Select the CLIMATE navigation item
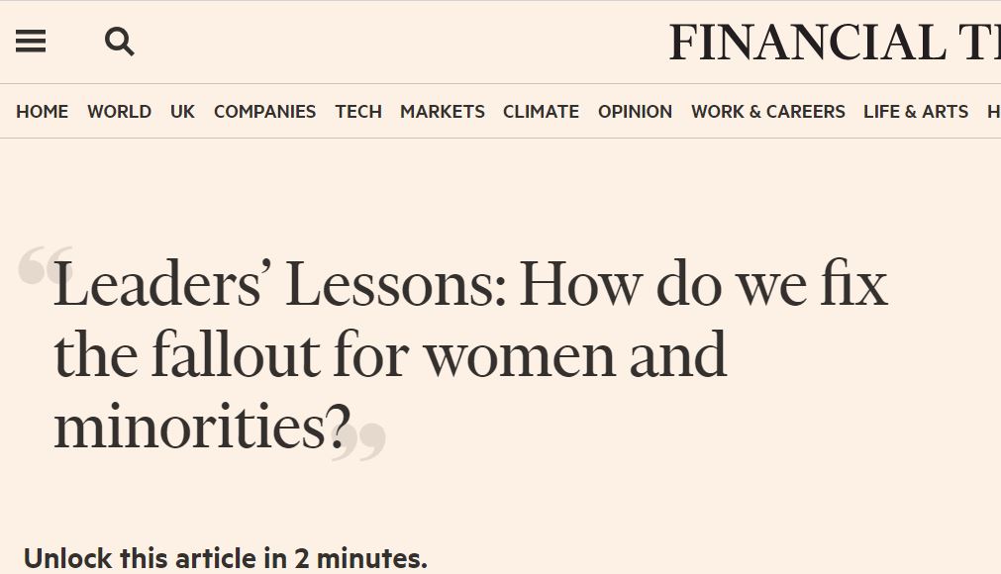 coord(542,112)
